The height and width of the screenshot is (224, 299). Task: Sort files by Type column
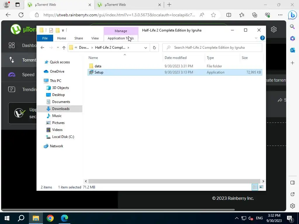pos(222,58)
